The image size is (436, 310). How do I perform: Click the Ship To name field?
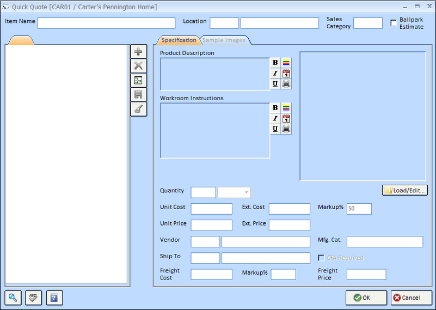[x=266, y=258]
